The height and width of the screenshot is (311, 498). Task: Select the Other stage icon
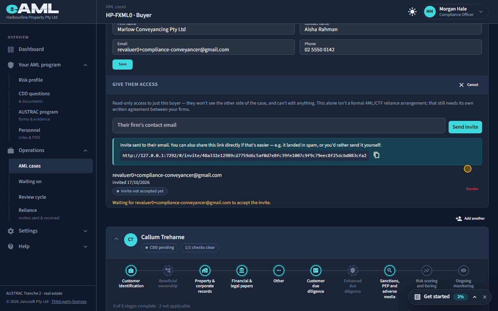pos(279,270)
